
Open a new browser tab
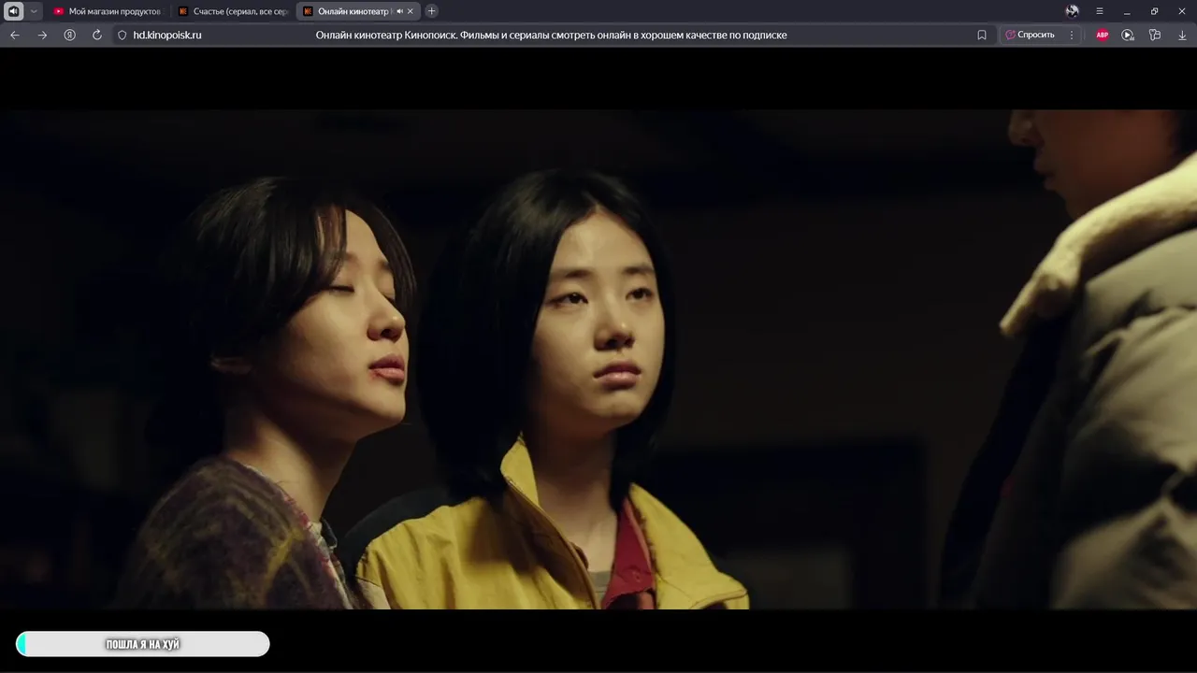431,11
